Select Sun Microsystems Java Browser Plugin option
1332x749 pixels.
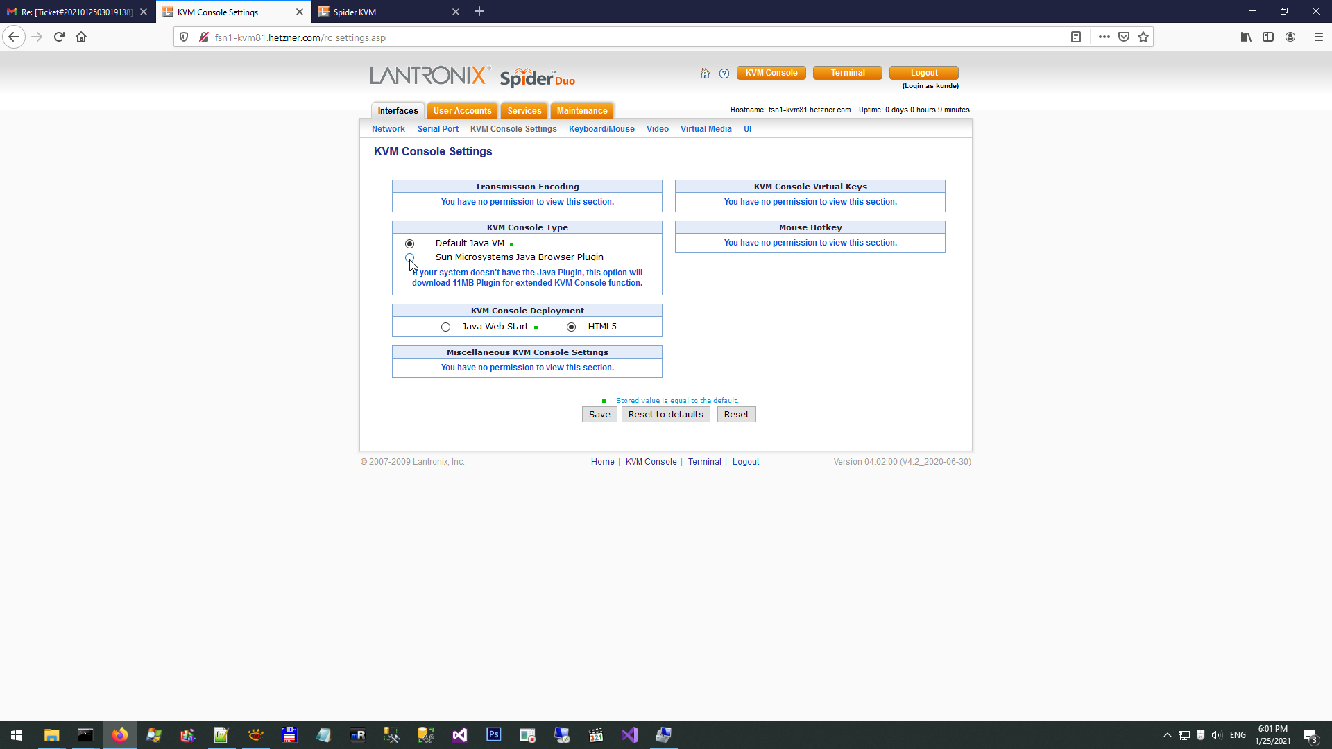pyautogui.click(x=410, y=257)
